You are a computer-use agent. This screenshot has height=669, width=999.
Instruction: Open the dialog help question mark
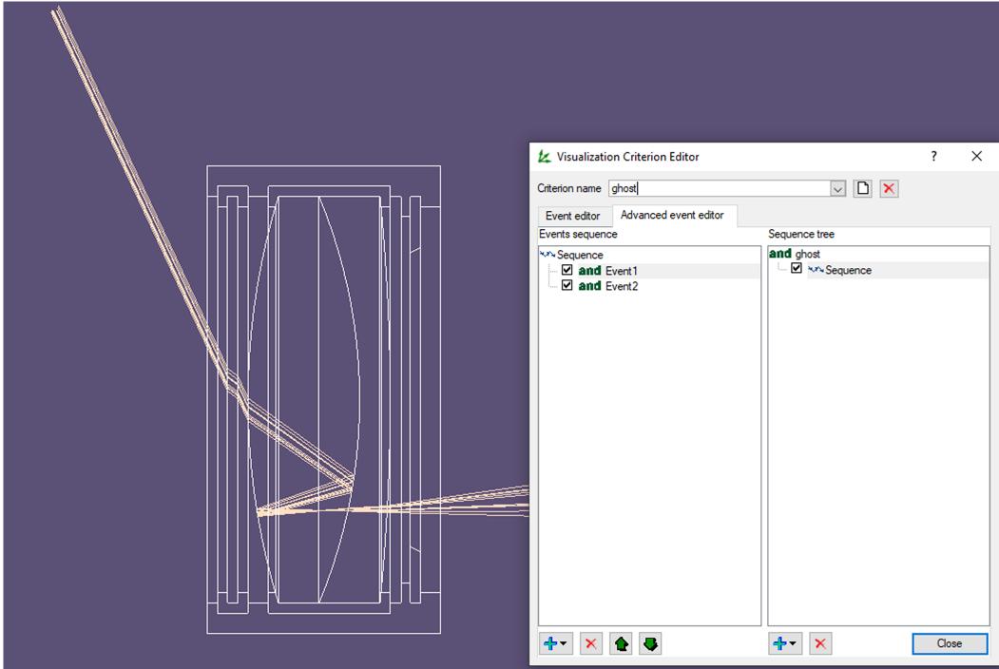click(933, 156)
